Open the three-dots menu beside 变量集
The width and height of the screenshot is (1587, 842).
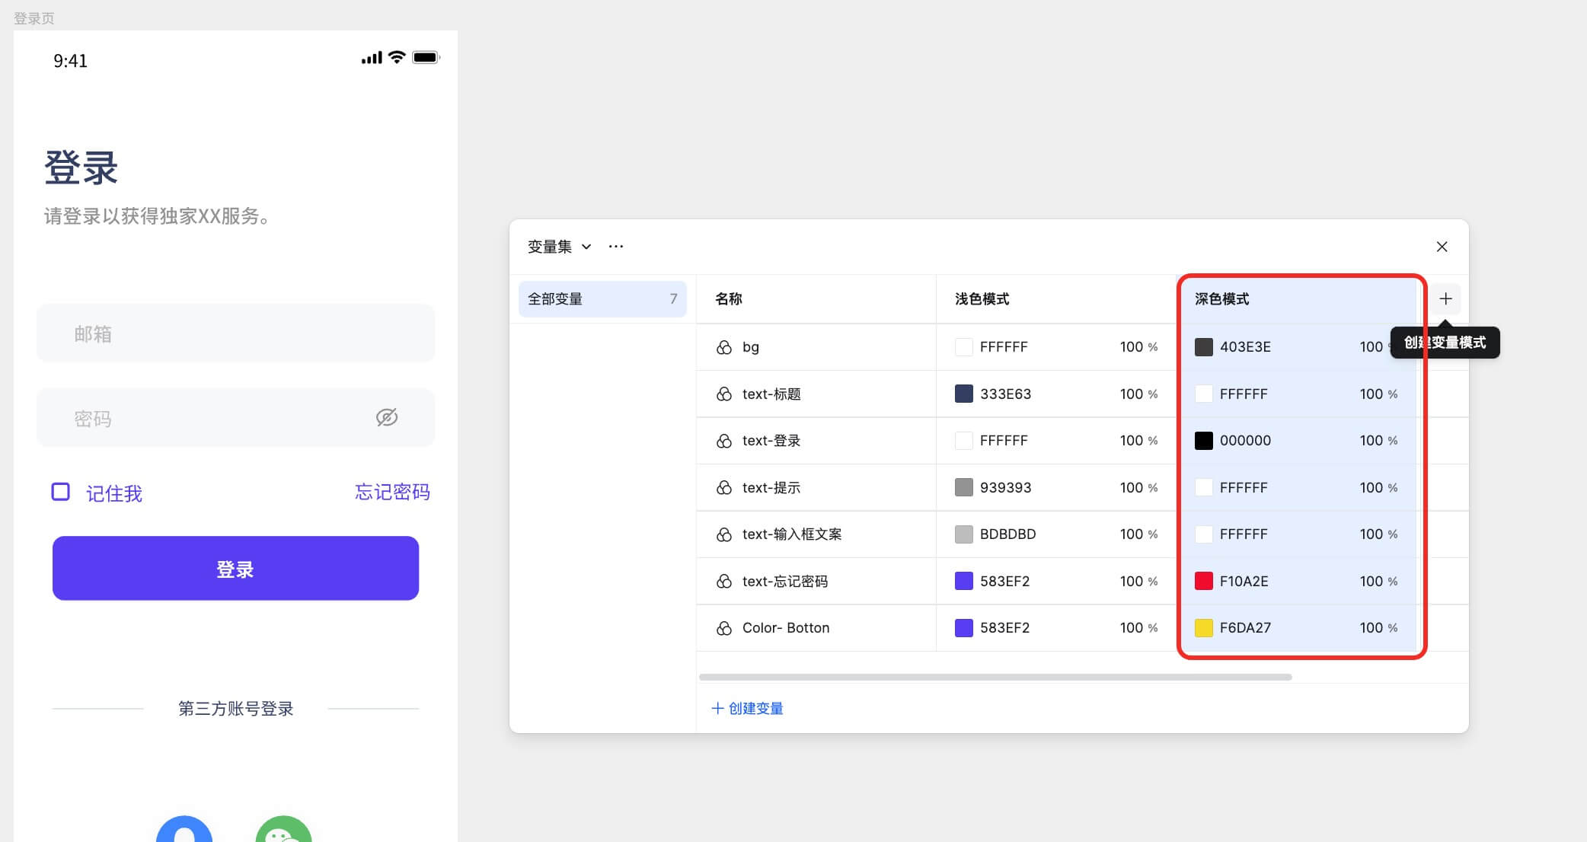coord(616,247)
